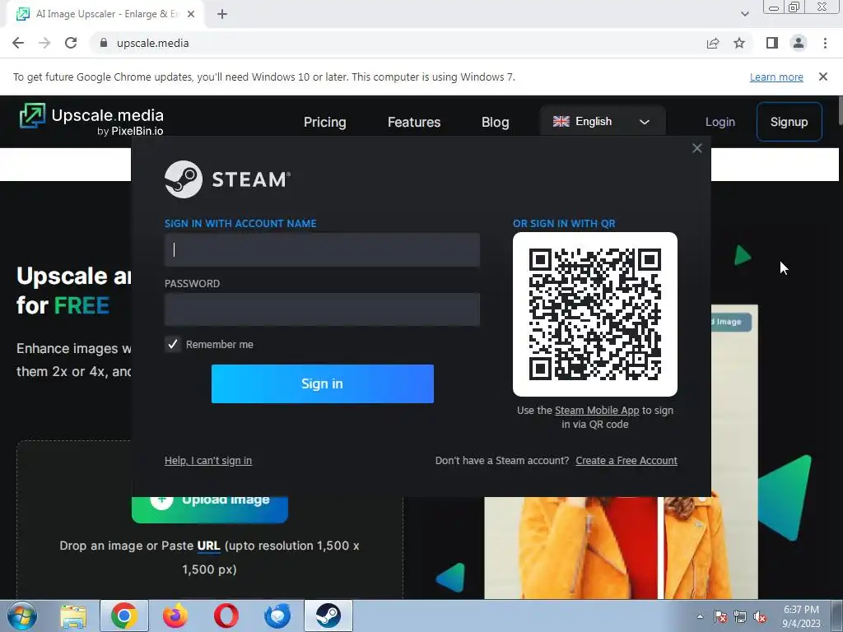
Task: Expand the English language dropdown
Action: click(x=602, y=122)
